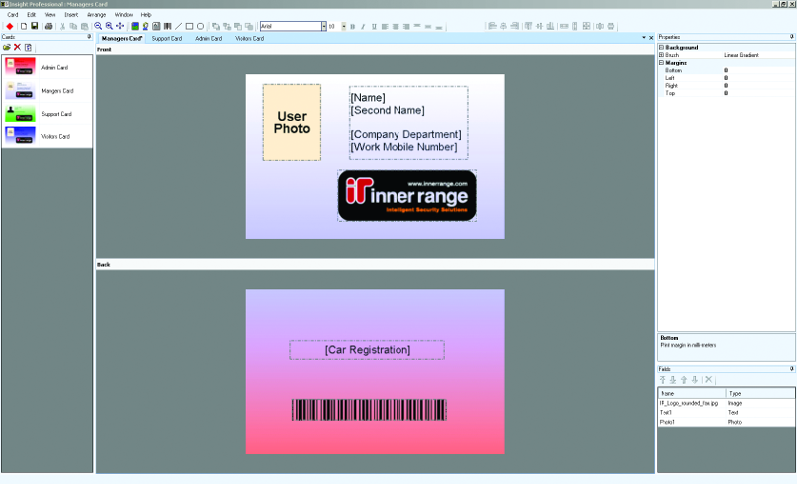Open the Arial font dropdown

(323, 25)
